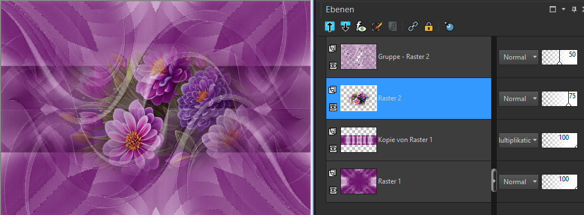Hide the Gruppe - Raster 2 layer
Image resolution: width=584 pixels, height=215 pixels.
pos(333,66)
